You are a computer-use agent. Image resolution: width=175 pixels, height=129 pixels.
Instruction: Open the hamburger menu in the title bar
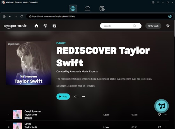pos(158,2)
